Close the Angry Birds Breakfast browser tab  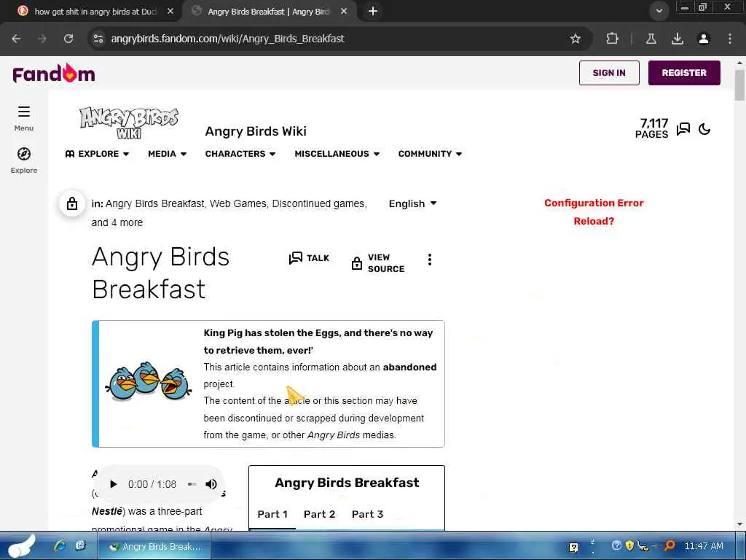point(344,11)
